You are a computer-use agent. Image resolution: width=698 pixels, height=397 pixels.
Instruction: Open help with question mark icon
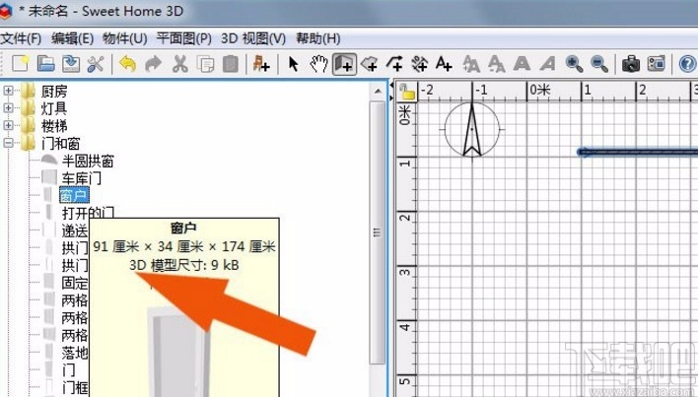point(688,64)
